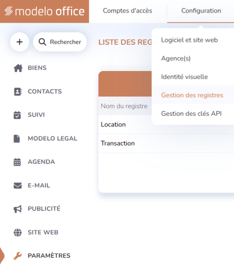
Task: Open SITE WEB section
Action: tap(43, 233)
